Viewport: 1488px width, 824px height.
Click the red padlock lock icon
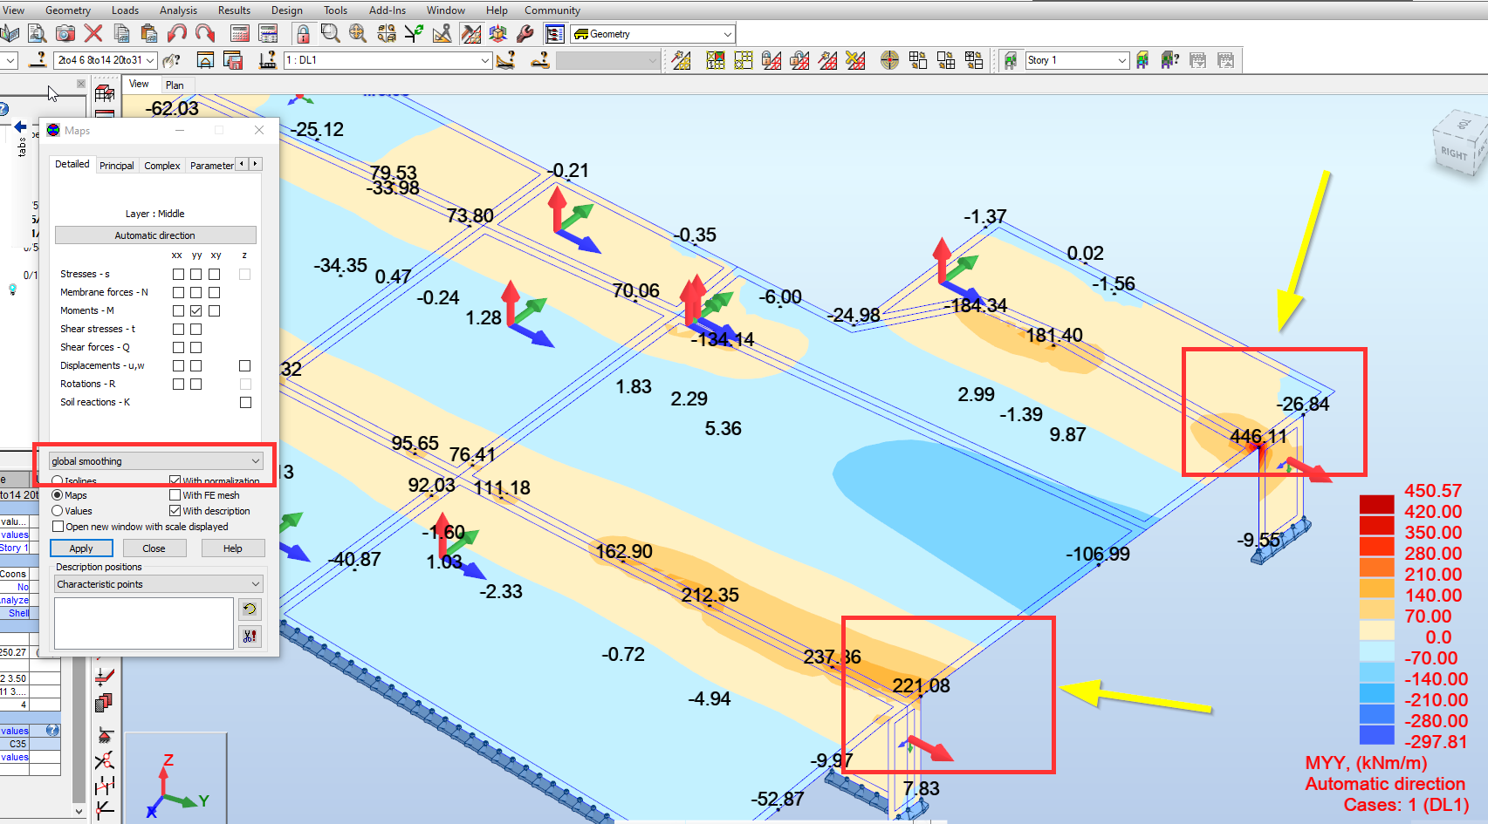point(303,33)
